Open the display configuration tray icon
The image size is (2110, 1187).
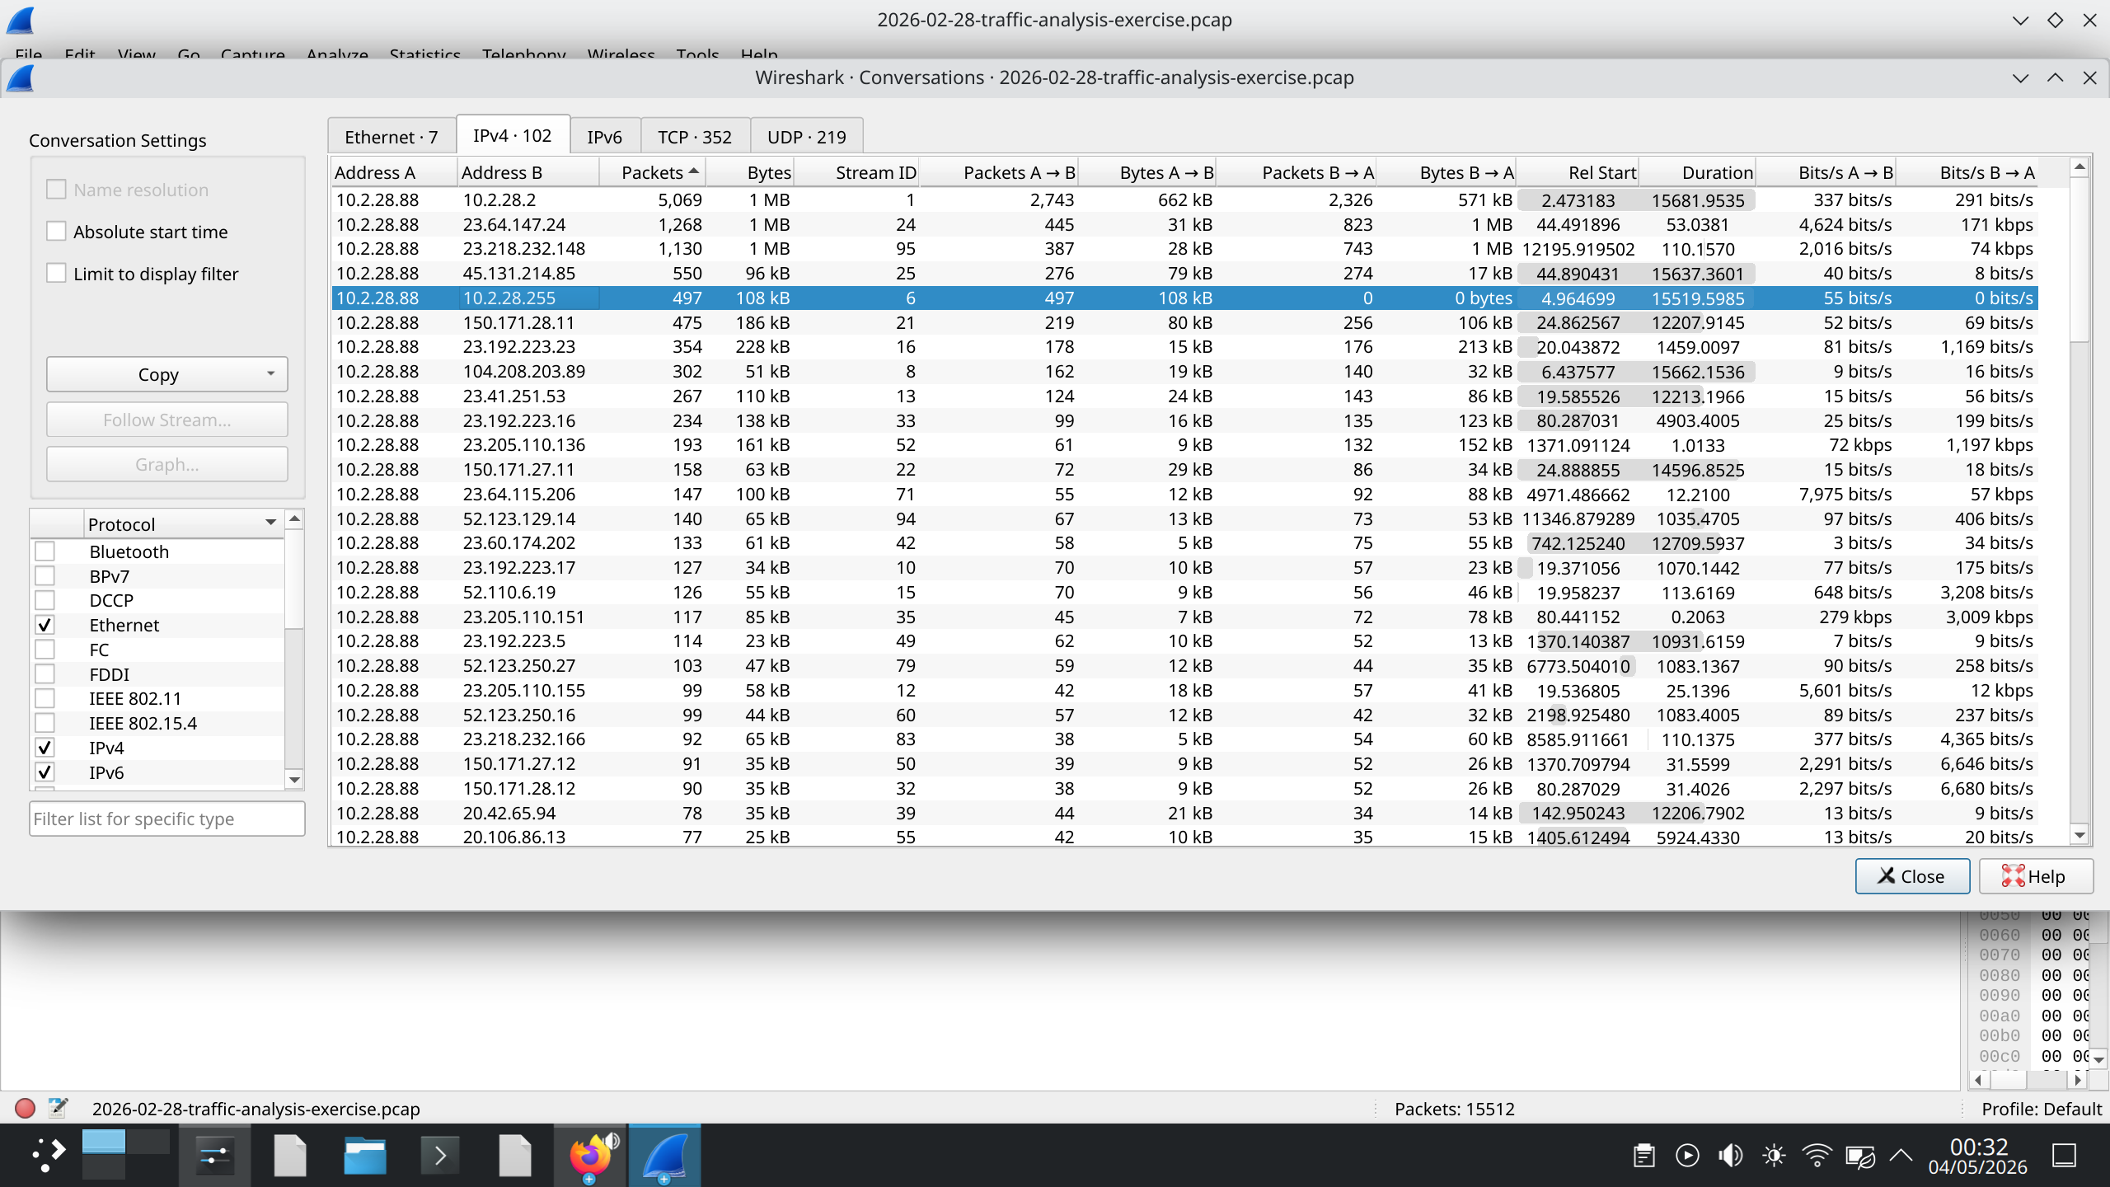[x=1860, y=1156]
